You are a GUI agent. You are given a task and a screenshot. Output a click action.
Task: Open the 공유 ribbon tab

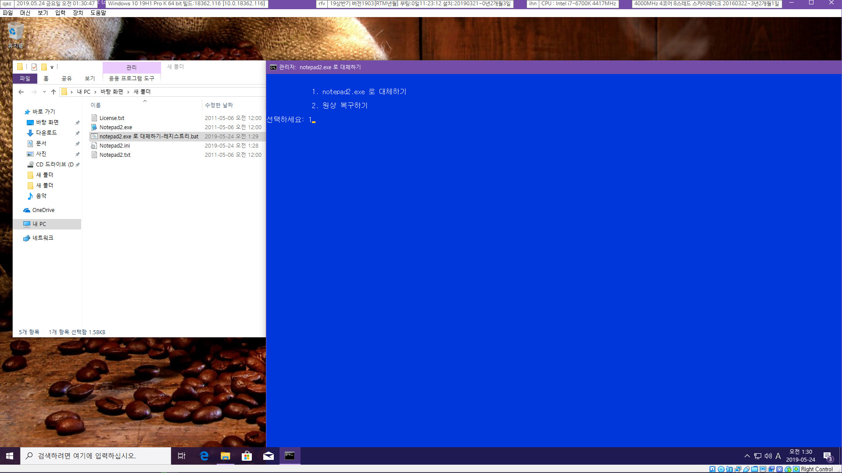pos(67,78)
